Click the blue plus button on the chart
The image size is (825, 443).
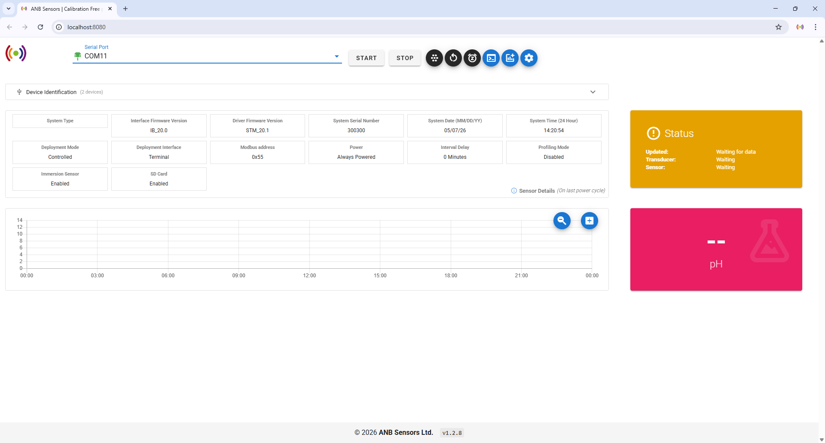(x=590, y=221)
